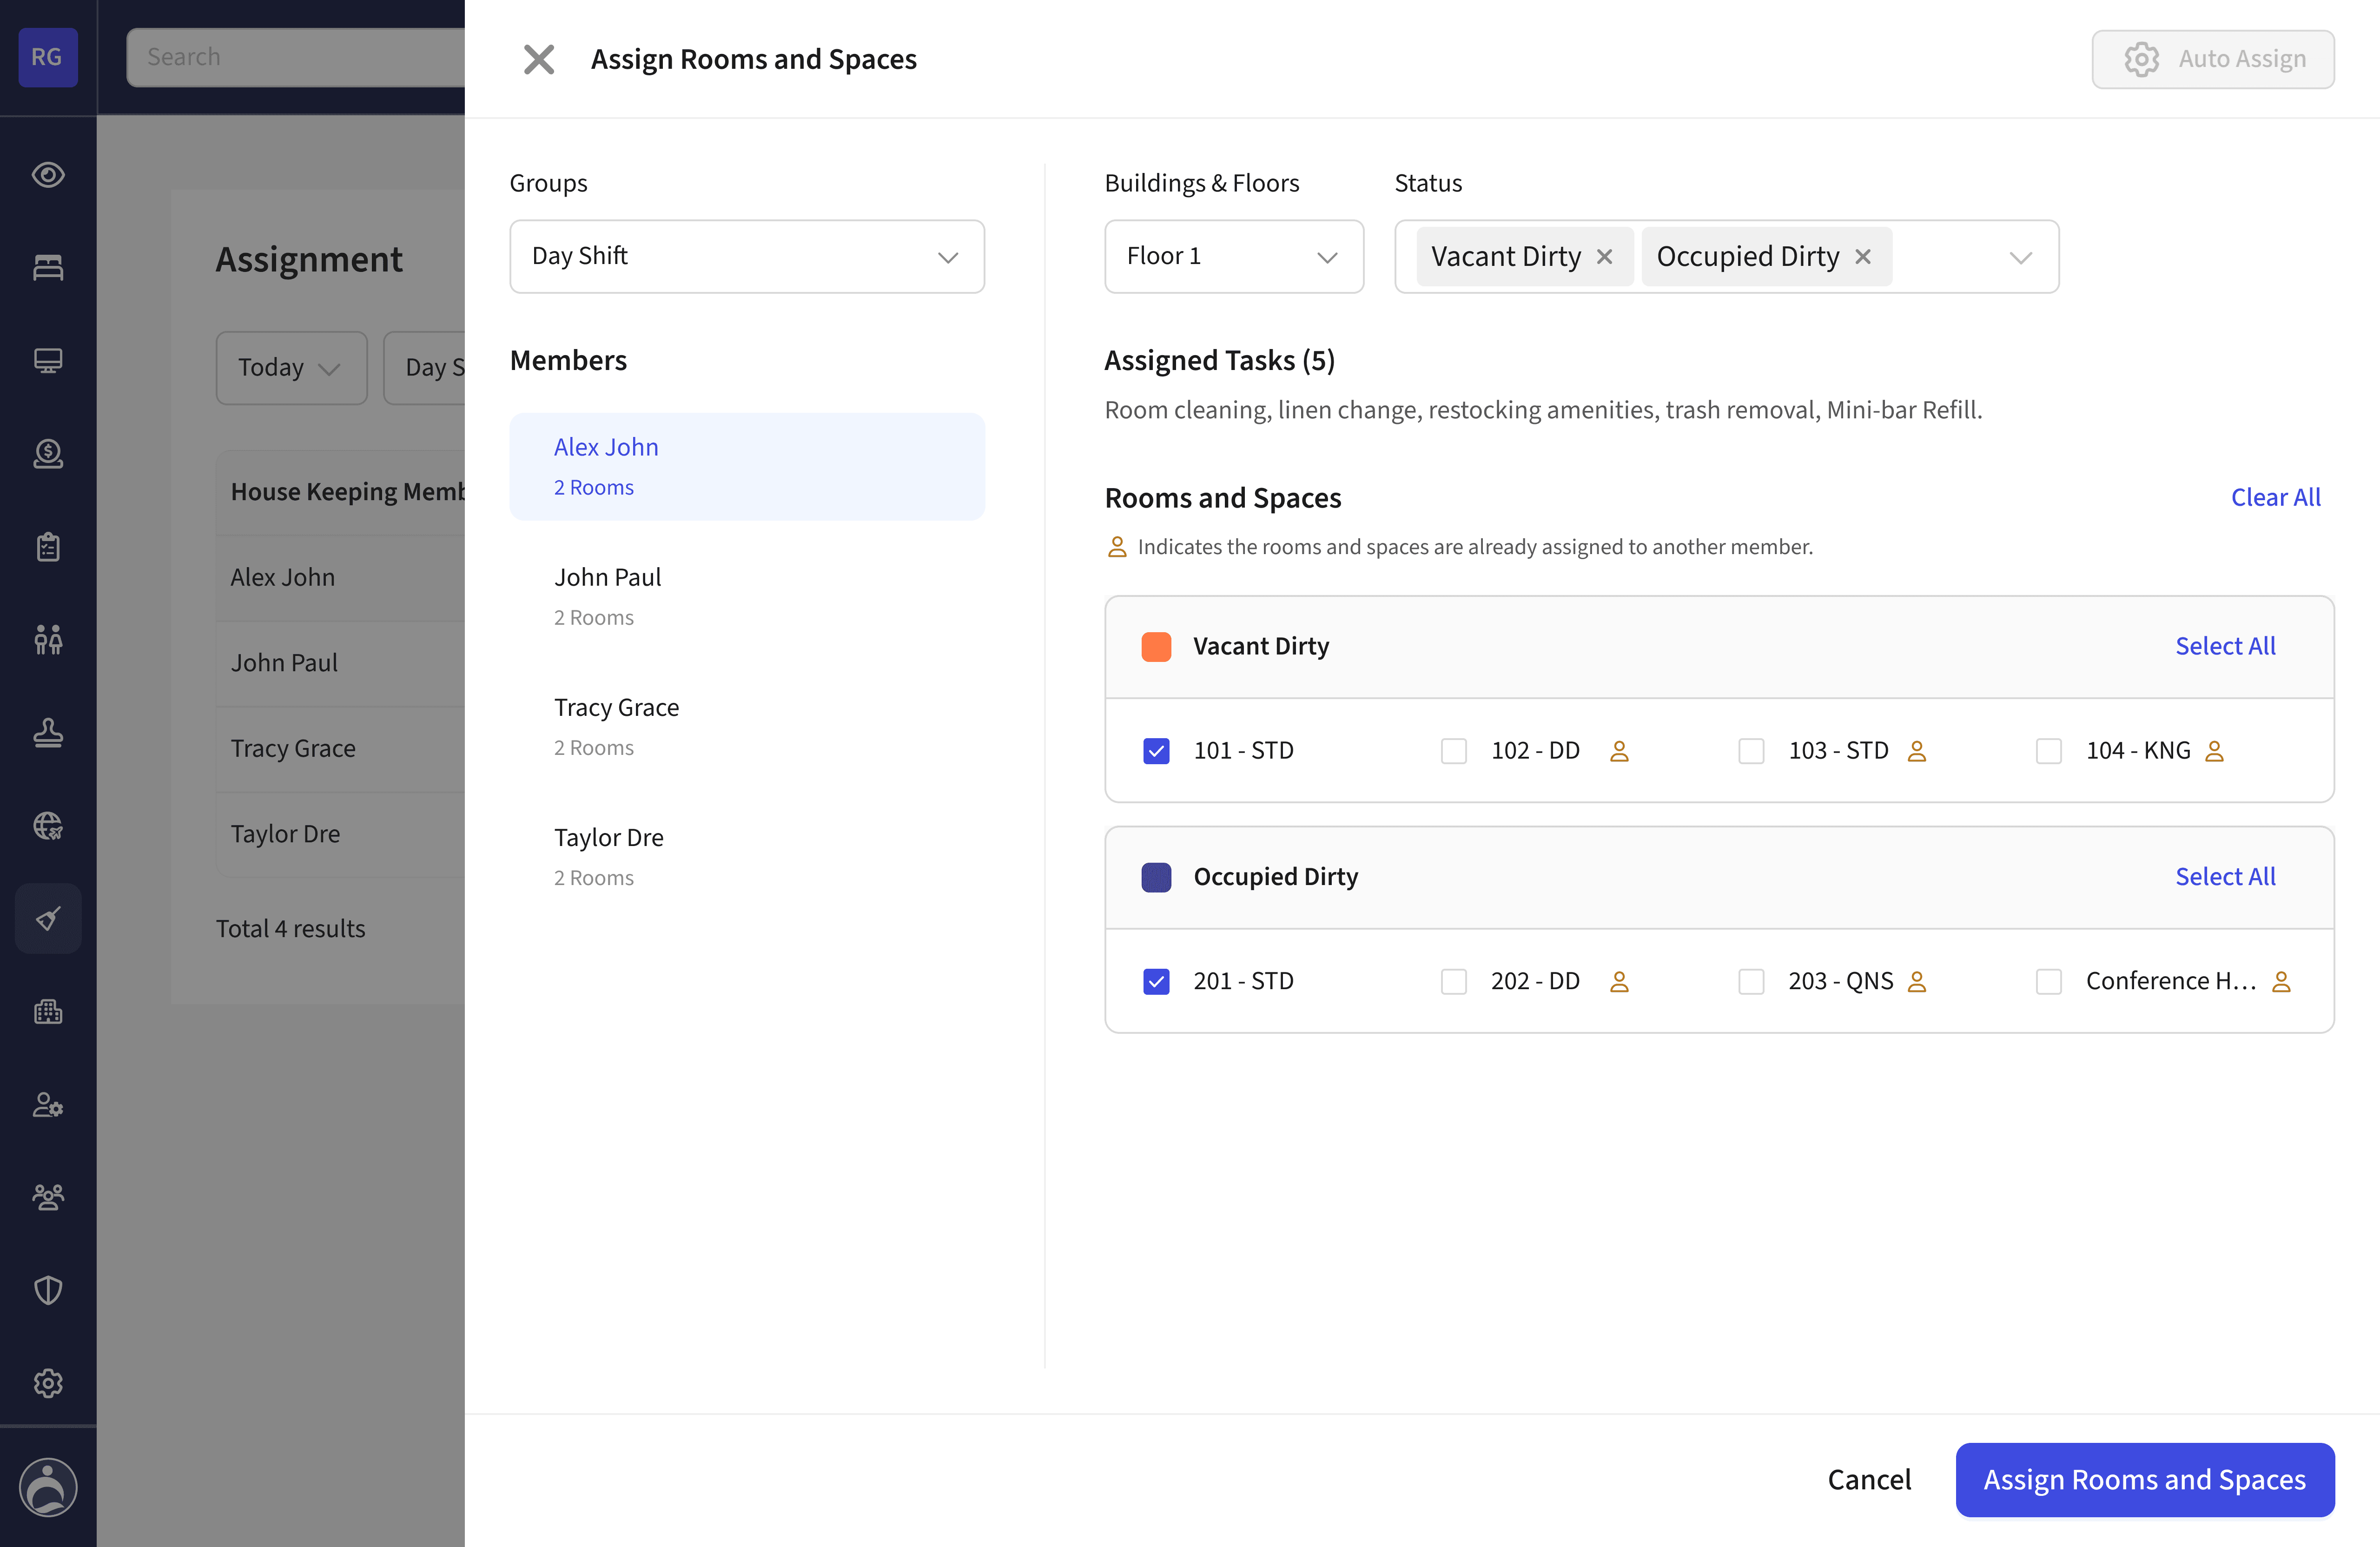The width and height of the screenshot is (2380, 1547).
Task: Expand the Status multi-select chevron
Action: [2020, 258]
